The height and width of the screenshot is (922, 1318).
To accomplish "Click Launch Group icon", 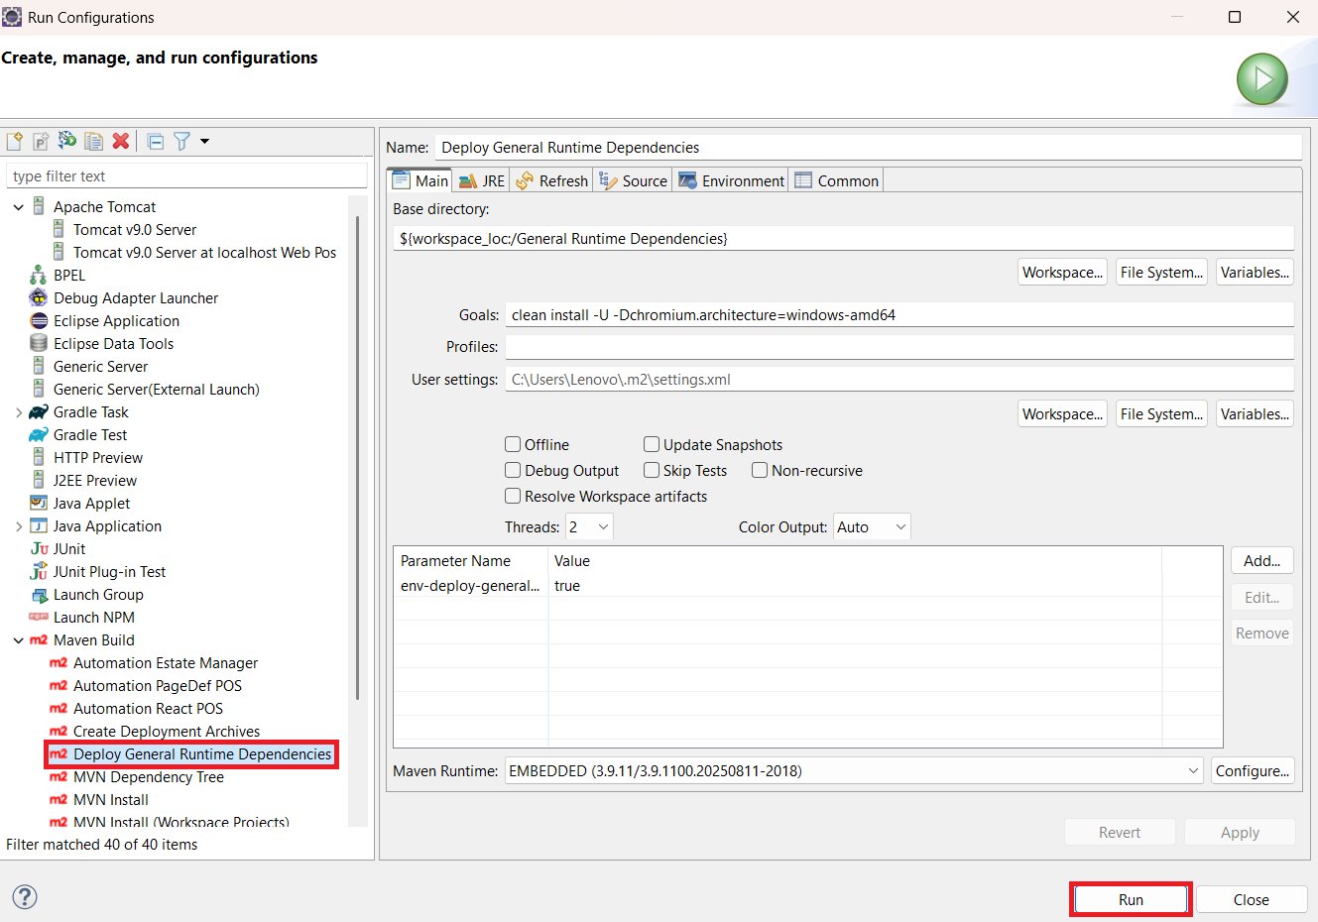I will click(x=39, y=595).
